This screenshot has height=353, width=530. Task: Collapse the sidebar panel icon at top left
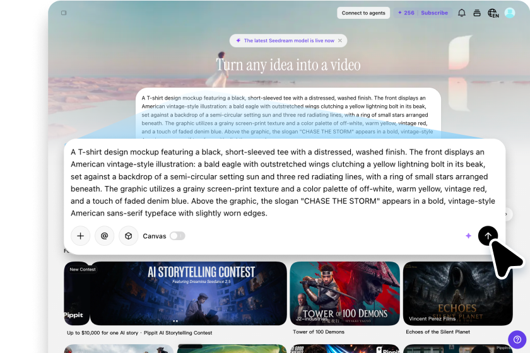[64, 13]
